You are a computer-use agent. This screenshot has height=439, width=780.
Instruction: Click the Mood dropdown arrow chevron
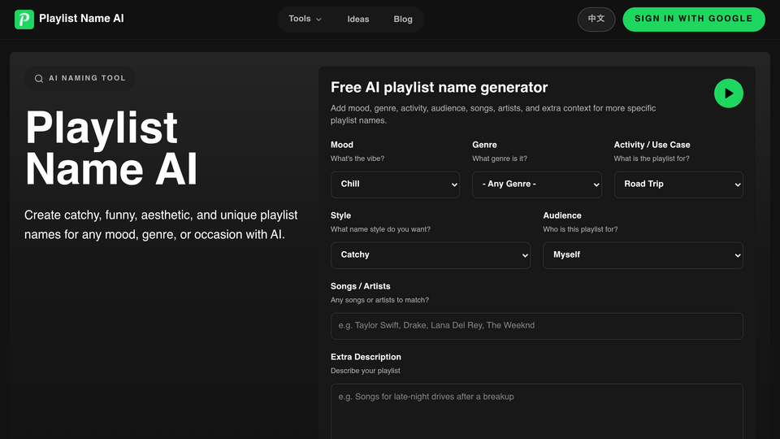coord(454,185)
